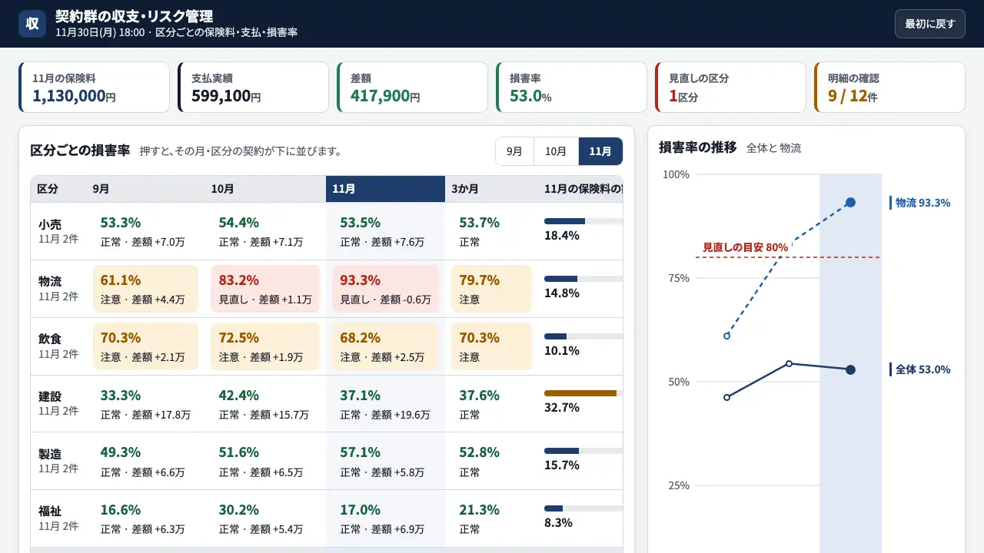Click 福祉 9月 cell showing 16.6%
This screenshot has width=984, height=553.
pyautogui.click(x=145, y=518)
